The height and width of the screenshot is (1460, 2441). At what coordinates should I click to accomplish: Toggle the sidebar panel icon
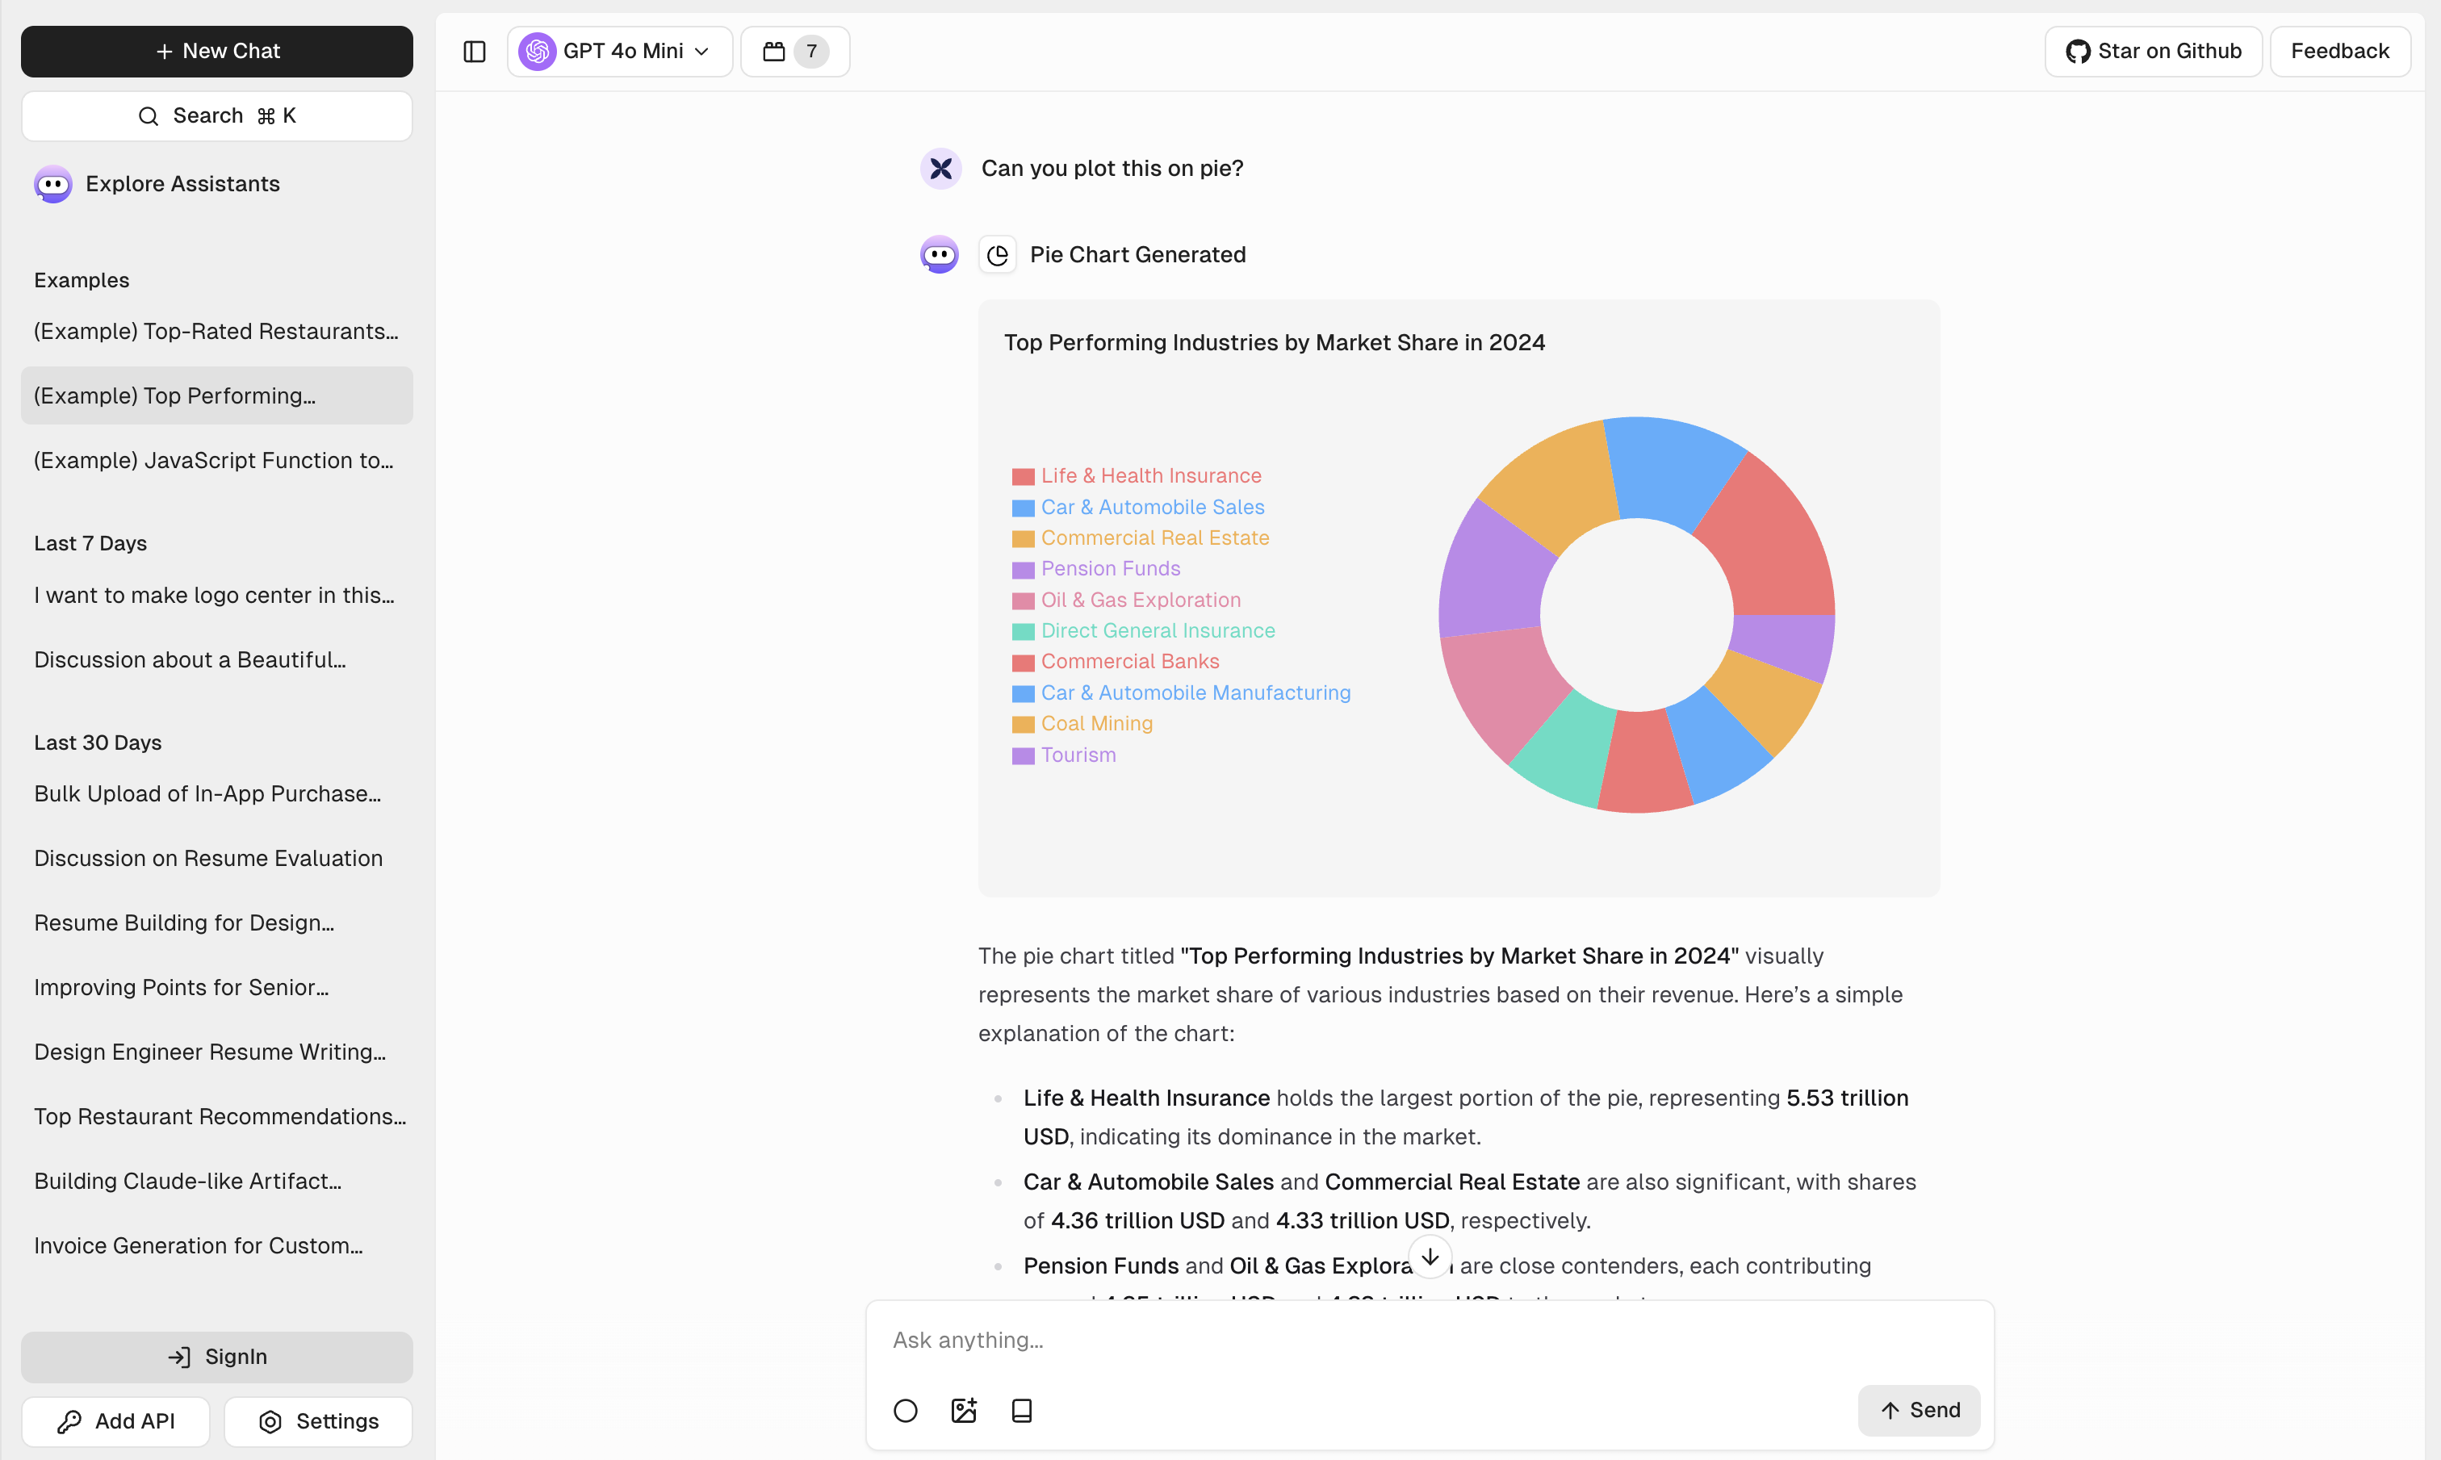tap(474, 51)
